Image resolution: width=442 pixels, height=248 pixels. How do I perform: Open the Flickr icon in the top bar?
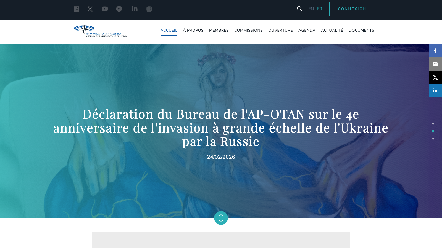[119, 9]
